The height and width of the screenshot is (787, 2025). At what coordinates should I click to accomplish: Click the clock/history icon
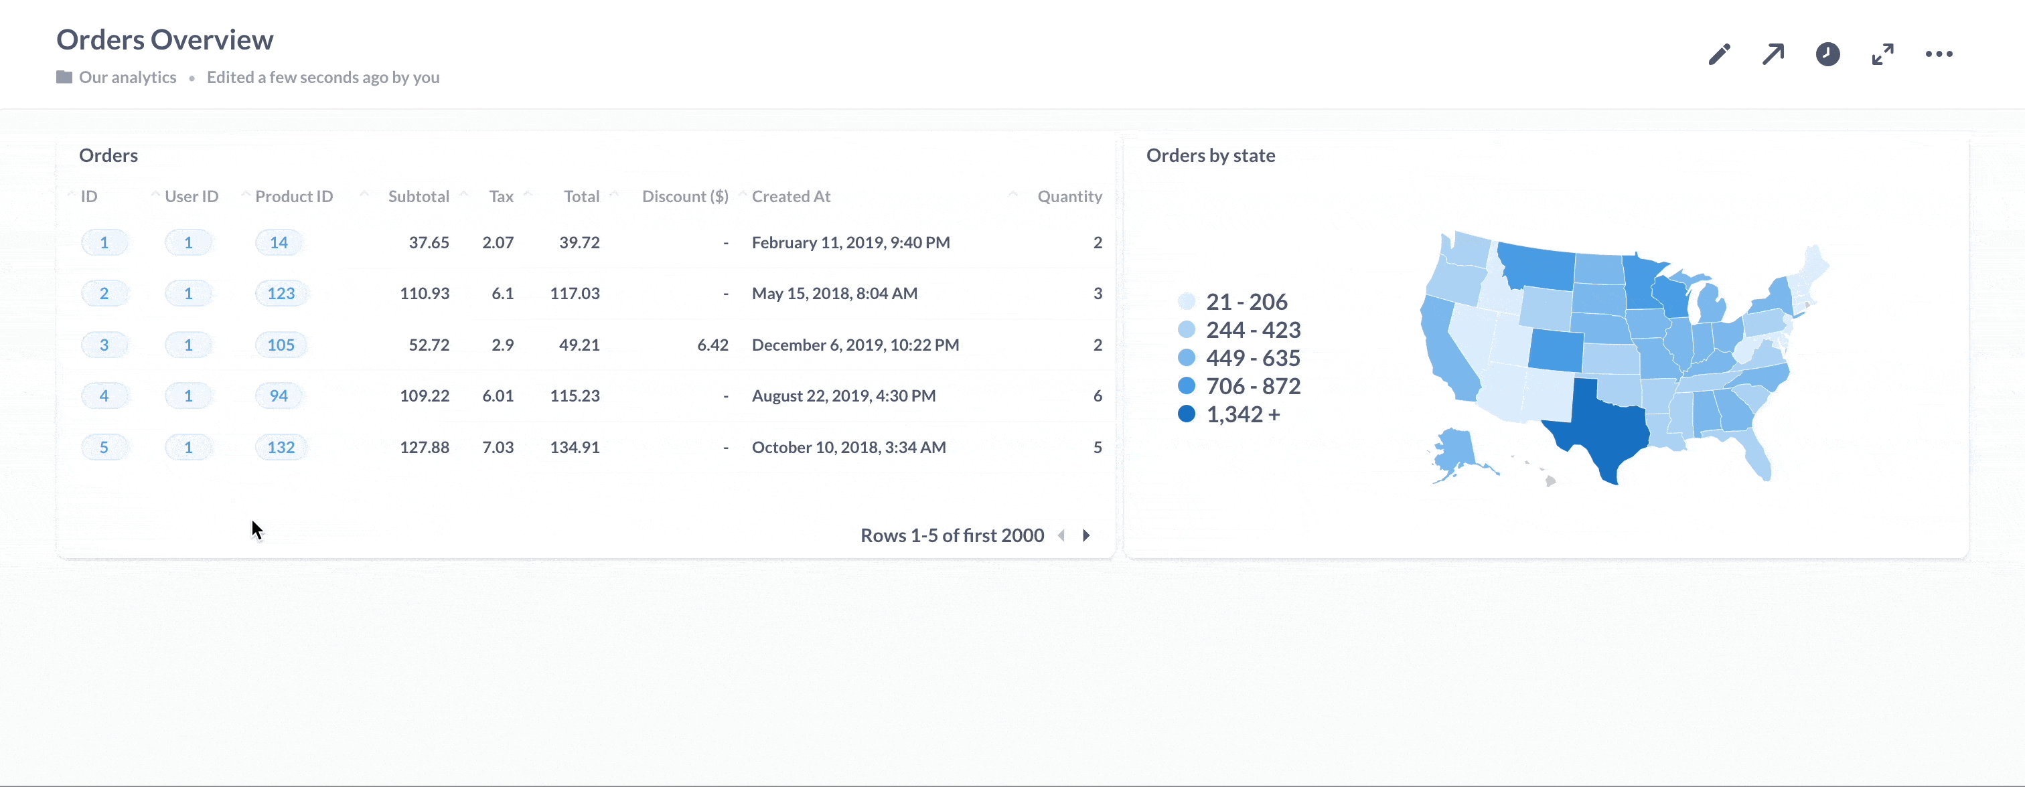(1827, 54)
